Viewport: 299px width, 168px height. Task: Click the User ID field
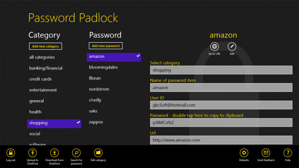[221, 105]
